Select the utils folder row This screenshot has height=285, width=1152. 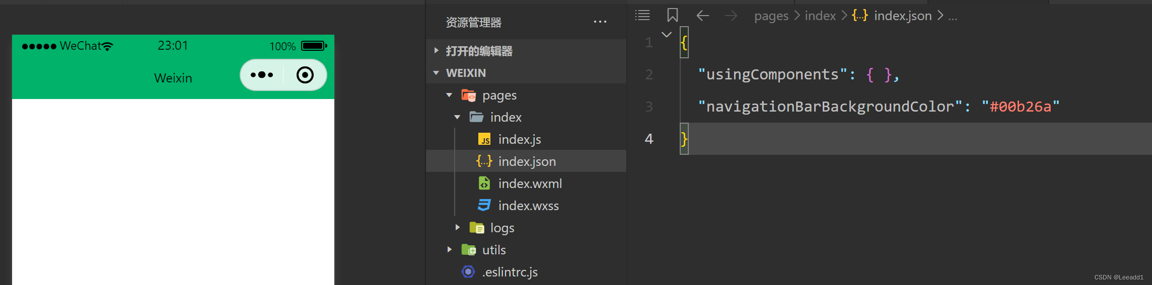tap(526, 250)
